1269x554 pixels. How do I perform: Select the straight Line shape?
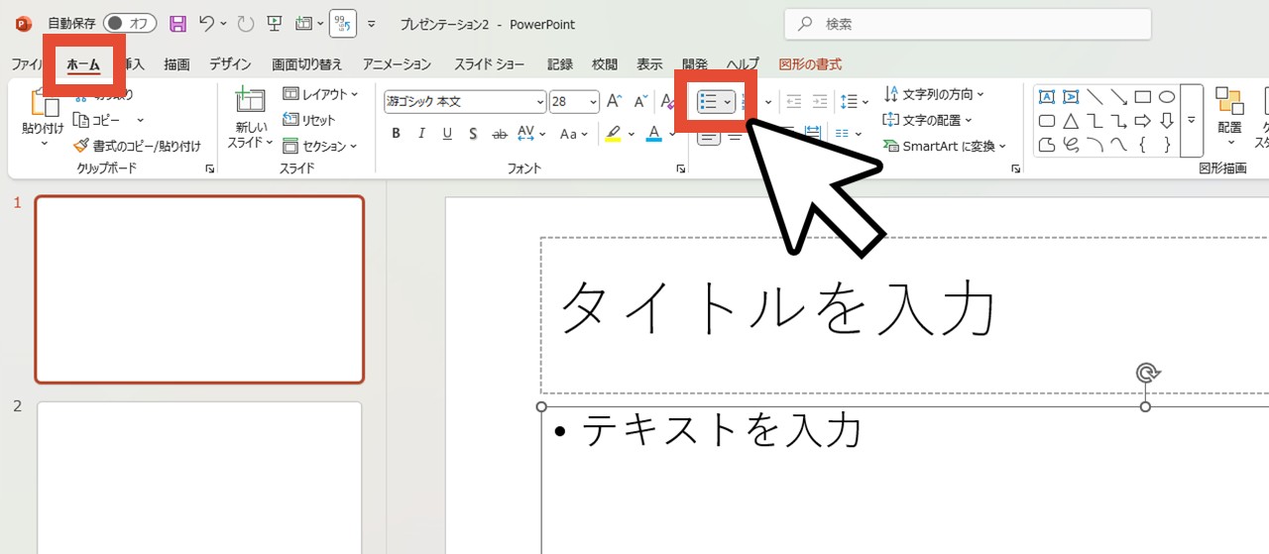click(x=1095, y=97)
